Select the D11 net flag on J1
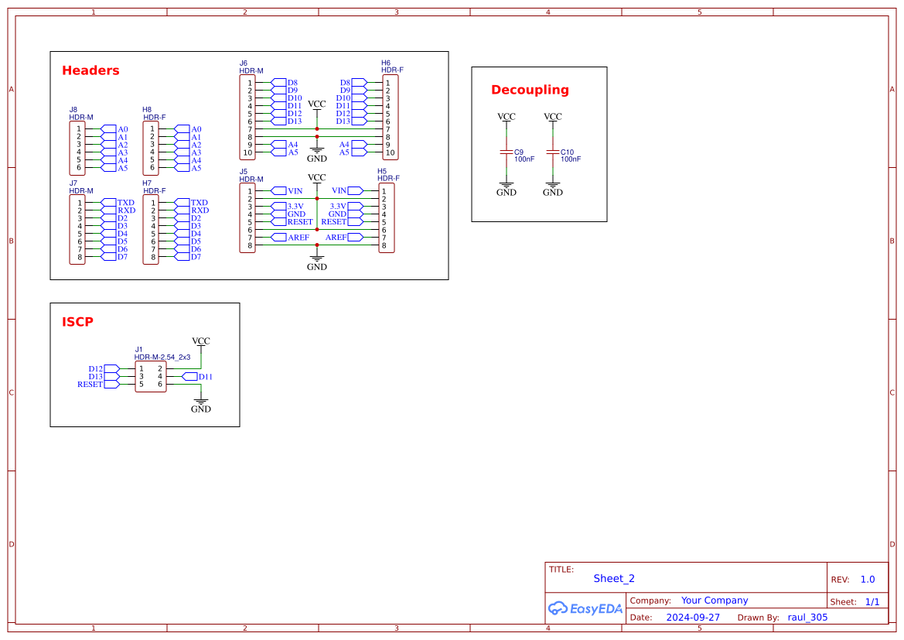This screenshot has height=640, width=904. 197,376
